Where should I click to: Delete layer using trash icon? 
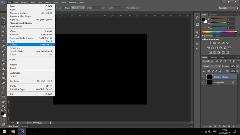[234, 126]
